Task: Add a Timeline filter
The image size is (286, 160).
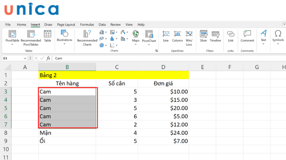Action: [x=215, y=37]
